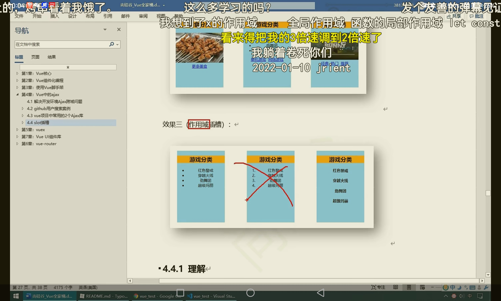The image size is (501, 301).
Task: Close the navigation pane with X icon
Action: point(119,30)
